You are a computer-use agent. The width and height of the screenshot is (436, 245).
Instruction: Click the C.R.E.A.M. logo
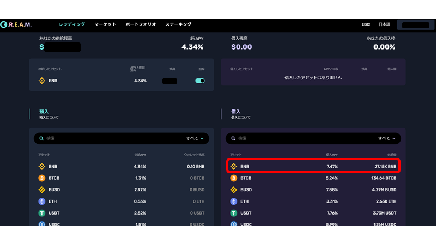(x=16, y=24)
